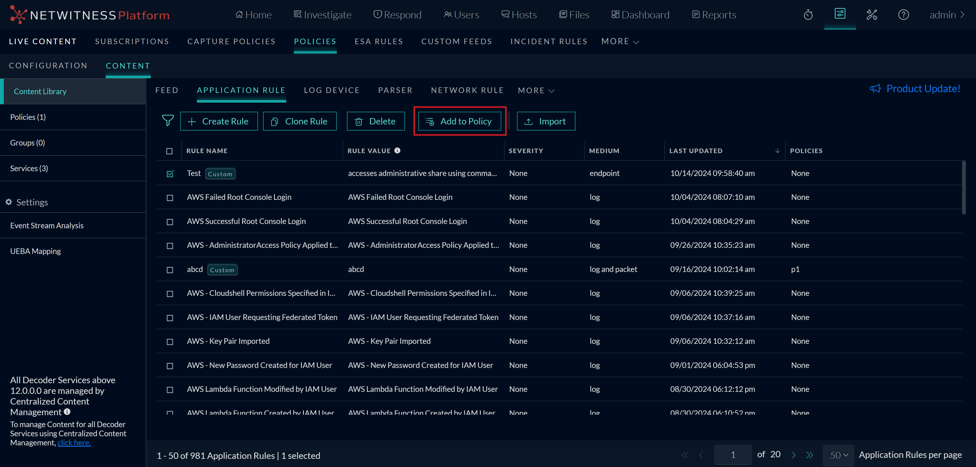
Task: Open the Investigate menu
Action: pyautogui.click(x=323, y=14)
